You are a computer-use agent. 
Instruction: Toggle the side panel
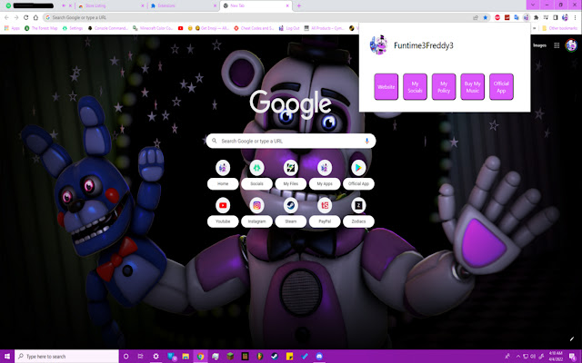pos(556,17)
